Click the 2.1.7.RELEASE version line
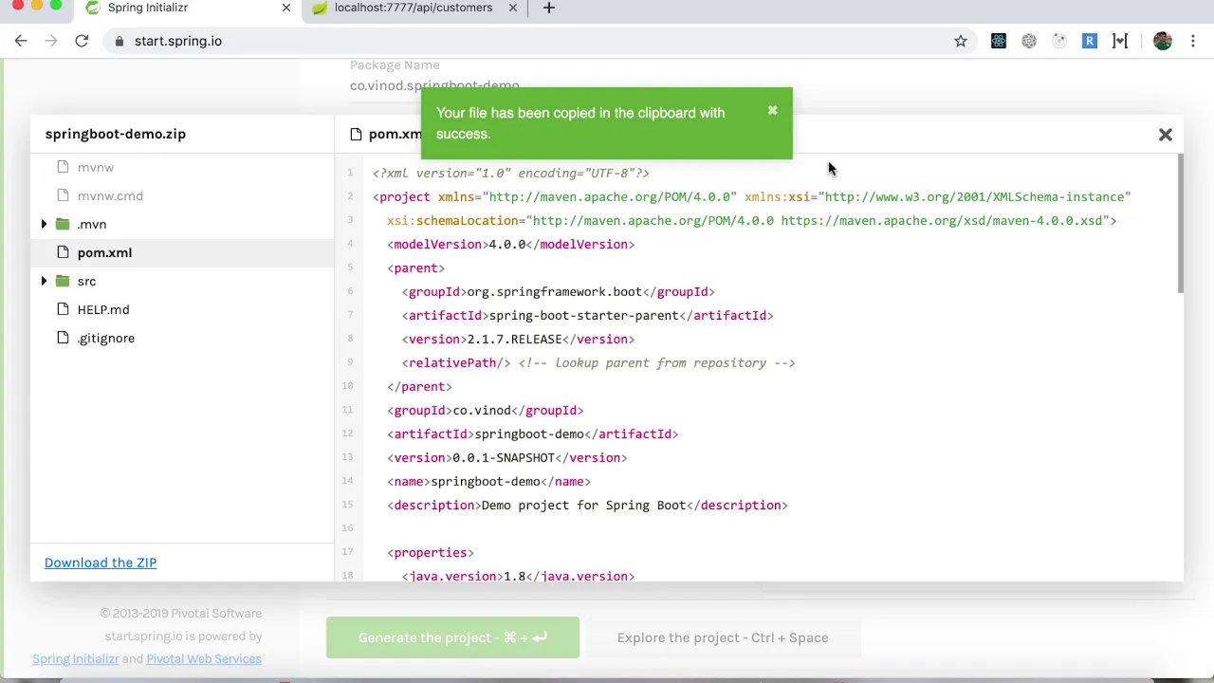This screenshot has height=683, width=1214. coord(518,339)
